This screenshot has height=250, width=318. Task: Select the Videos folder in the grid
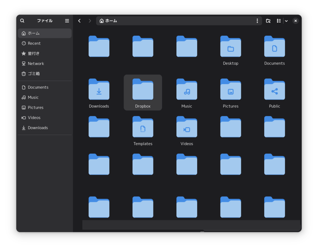coord(187,131)
